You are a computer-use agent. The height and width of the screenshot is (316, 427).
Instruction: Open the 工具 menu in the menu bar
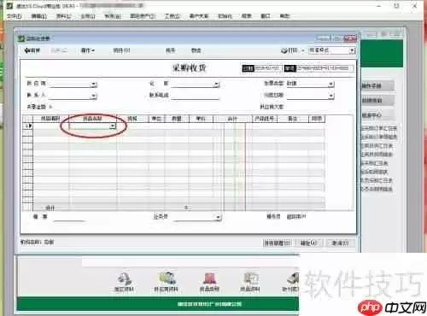point(173,16)
